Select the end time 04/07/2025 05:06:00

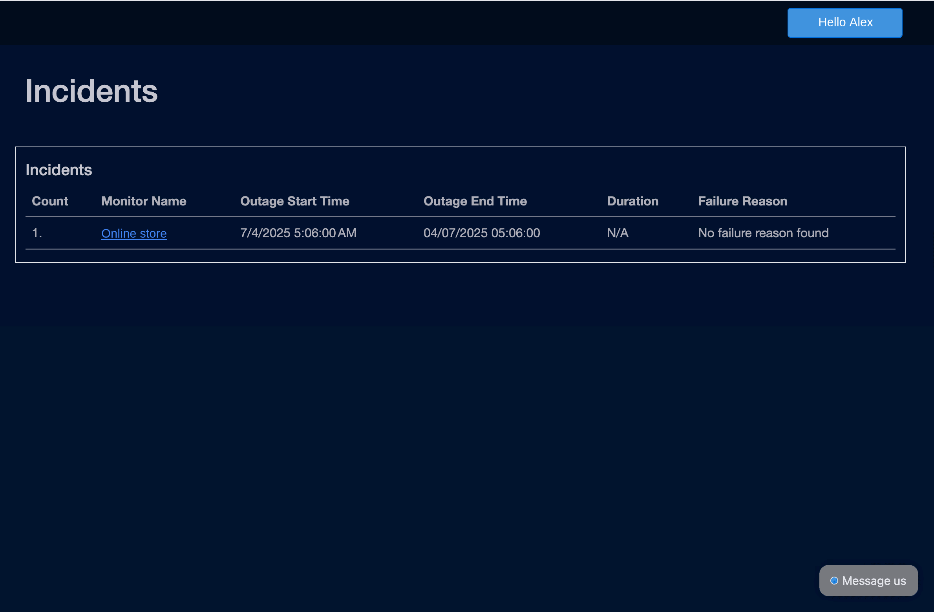[x=482, y=233]
